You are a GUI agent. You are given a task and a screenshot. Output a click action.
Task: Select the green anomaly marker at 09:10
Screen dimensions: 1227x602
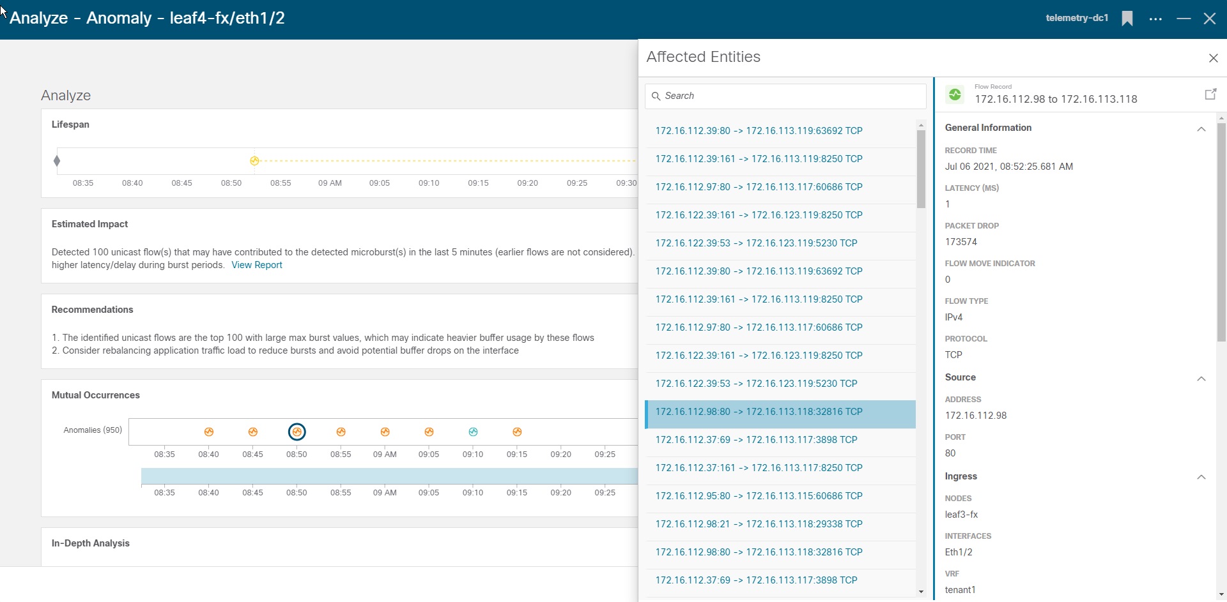(474, 432)
